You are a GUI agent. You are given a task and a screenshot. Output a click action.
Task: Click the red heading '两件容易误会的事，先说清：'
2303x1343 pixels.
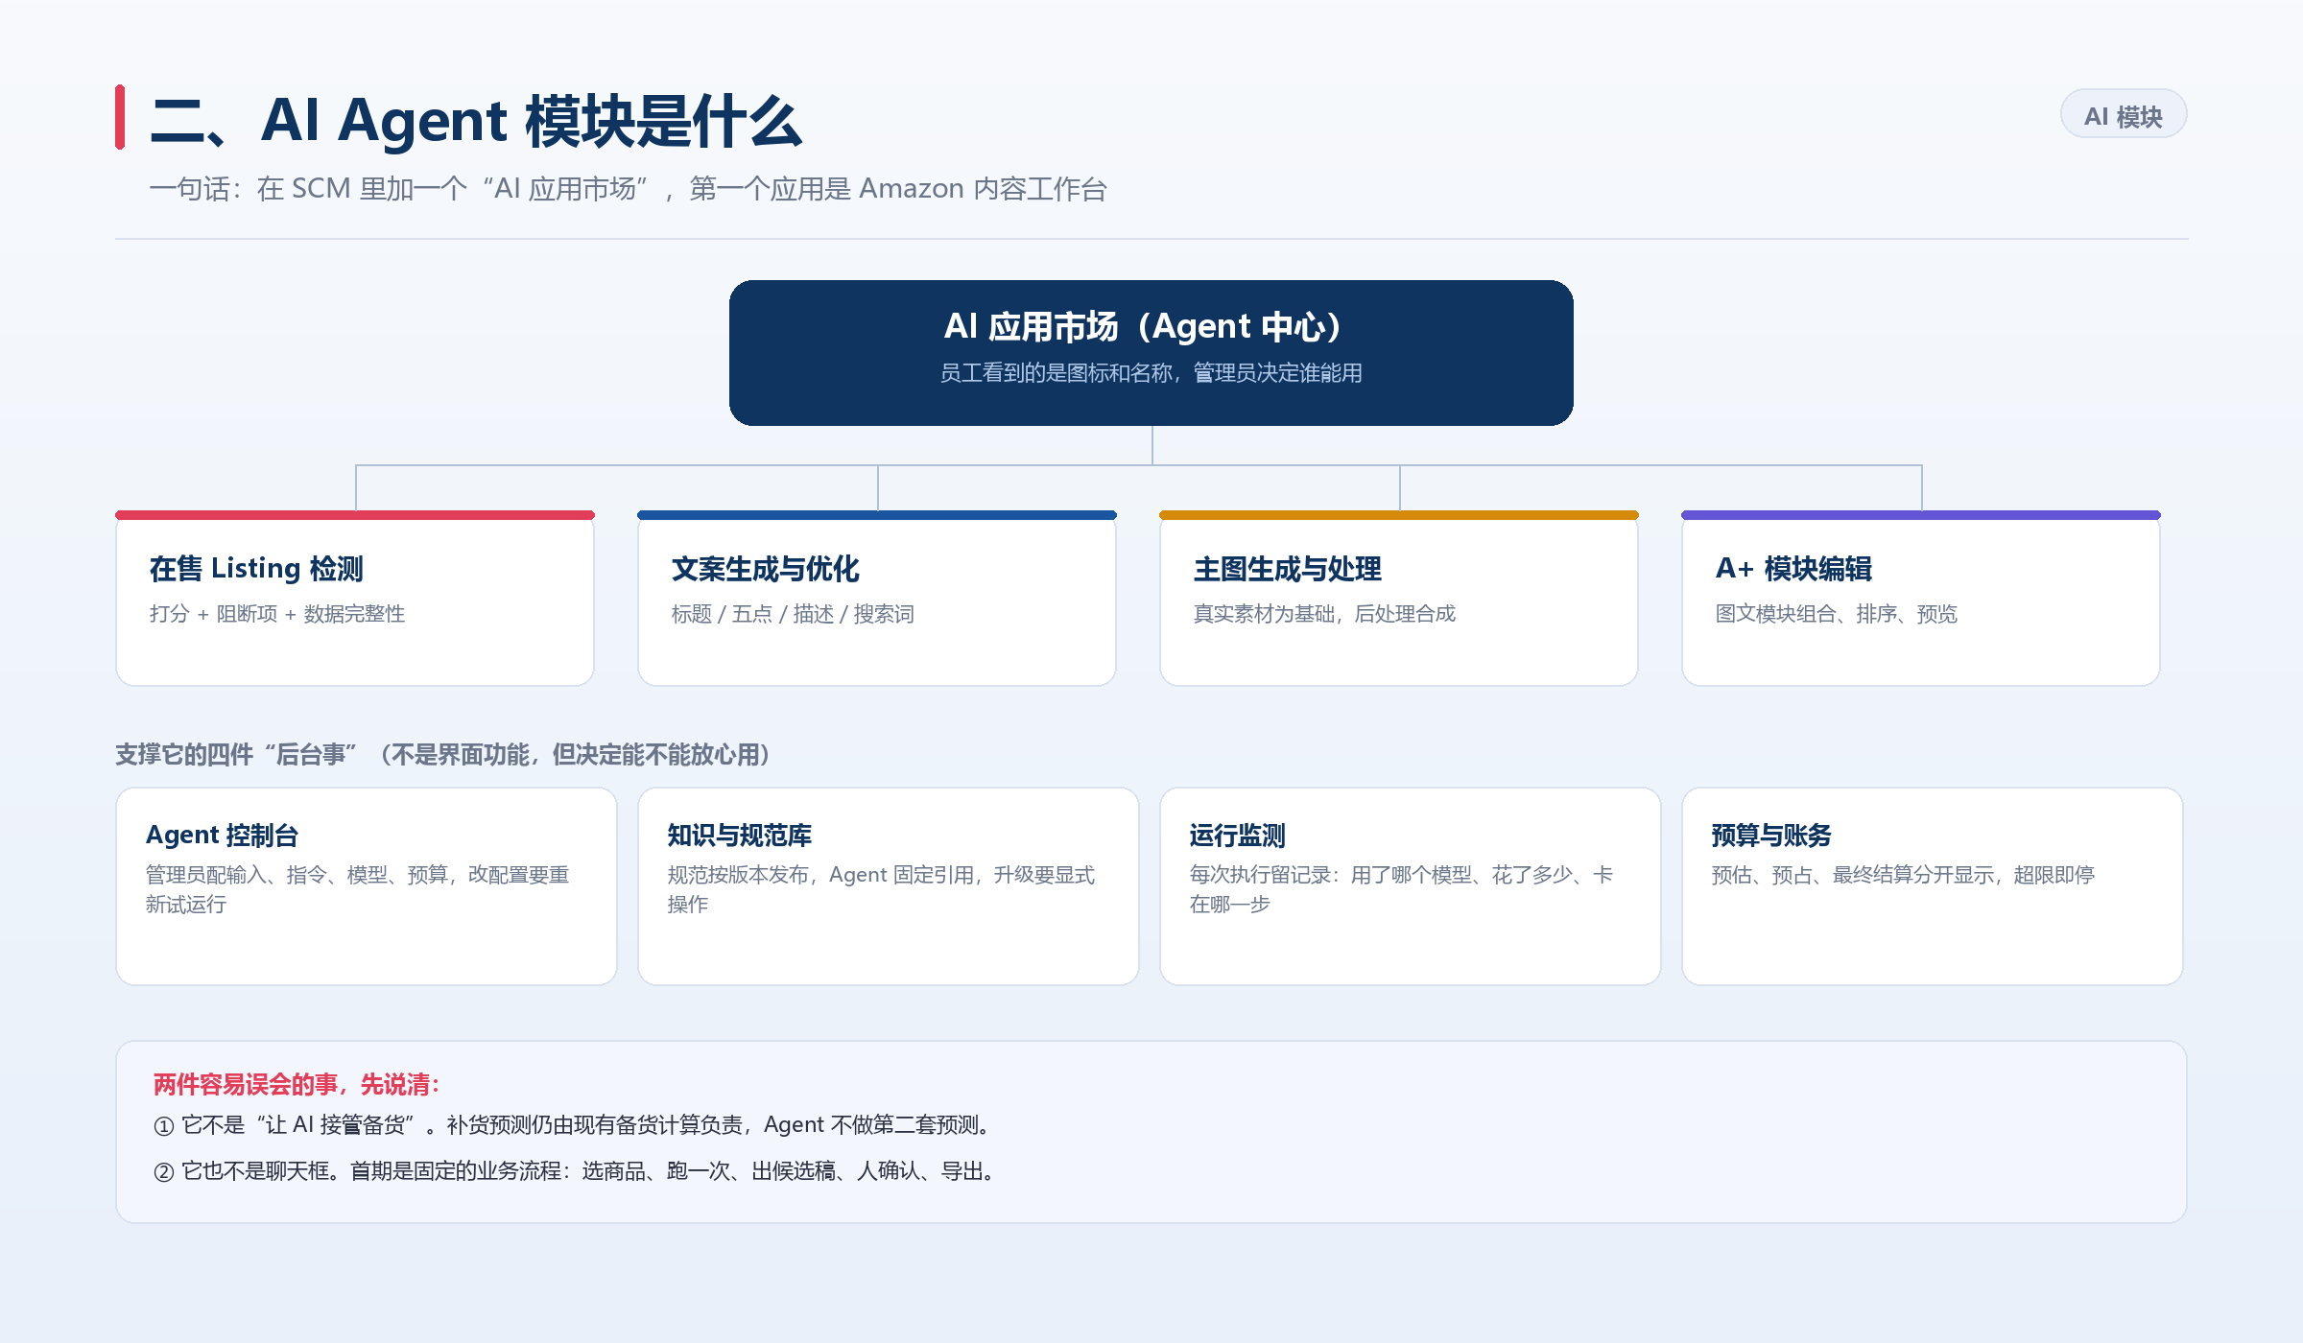coord(297,1085)
